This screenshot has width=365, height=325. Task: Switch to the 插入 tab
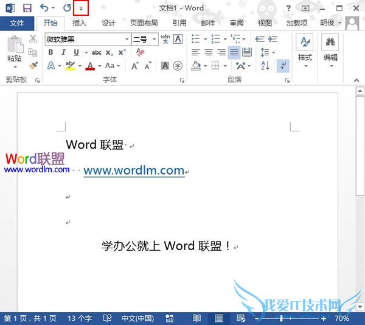pyautogui.click(x=79, y=23)
